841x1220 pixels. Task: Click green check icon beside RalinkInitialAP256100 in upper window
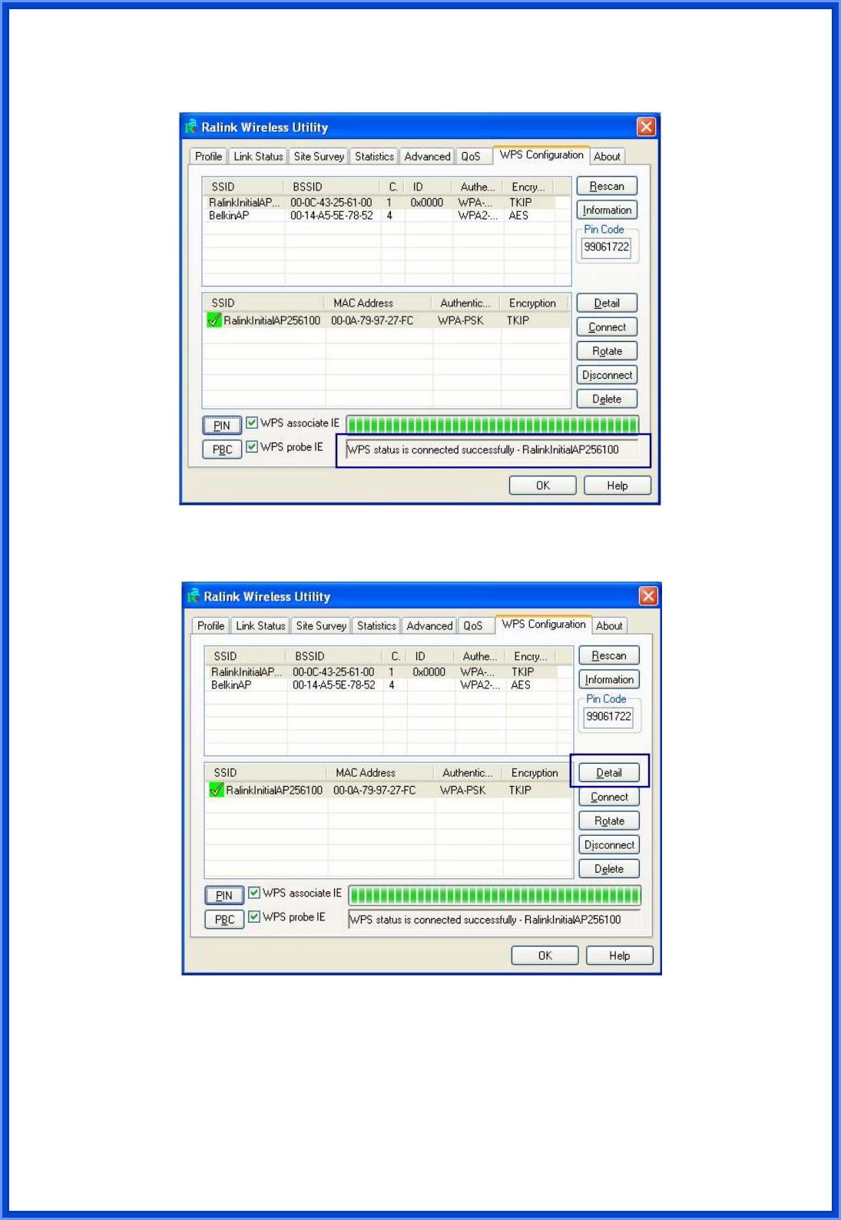[x=214, y=320]
